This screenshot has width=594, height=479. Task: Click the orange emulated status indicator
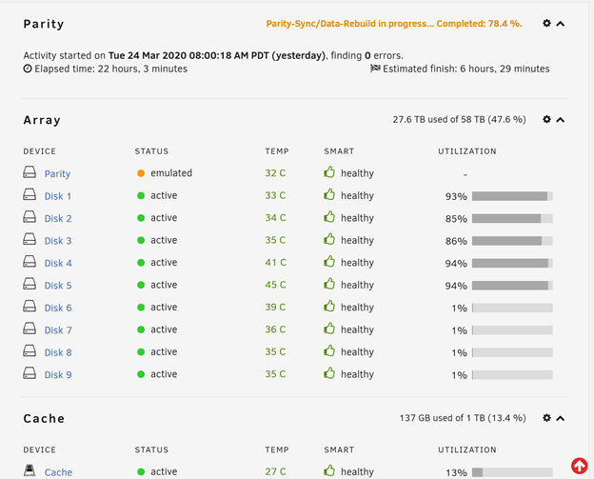coord(141,173)
